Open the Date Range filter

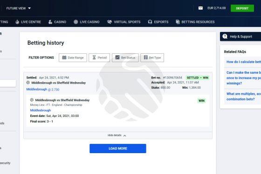[x=73, y=58]
